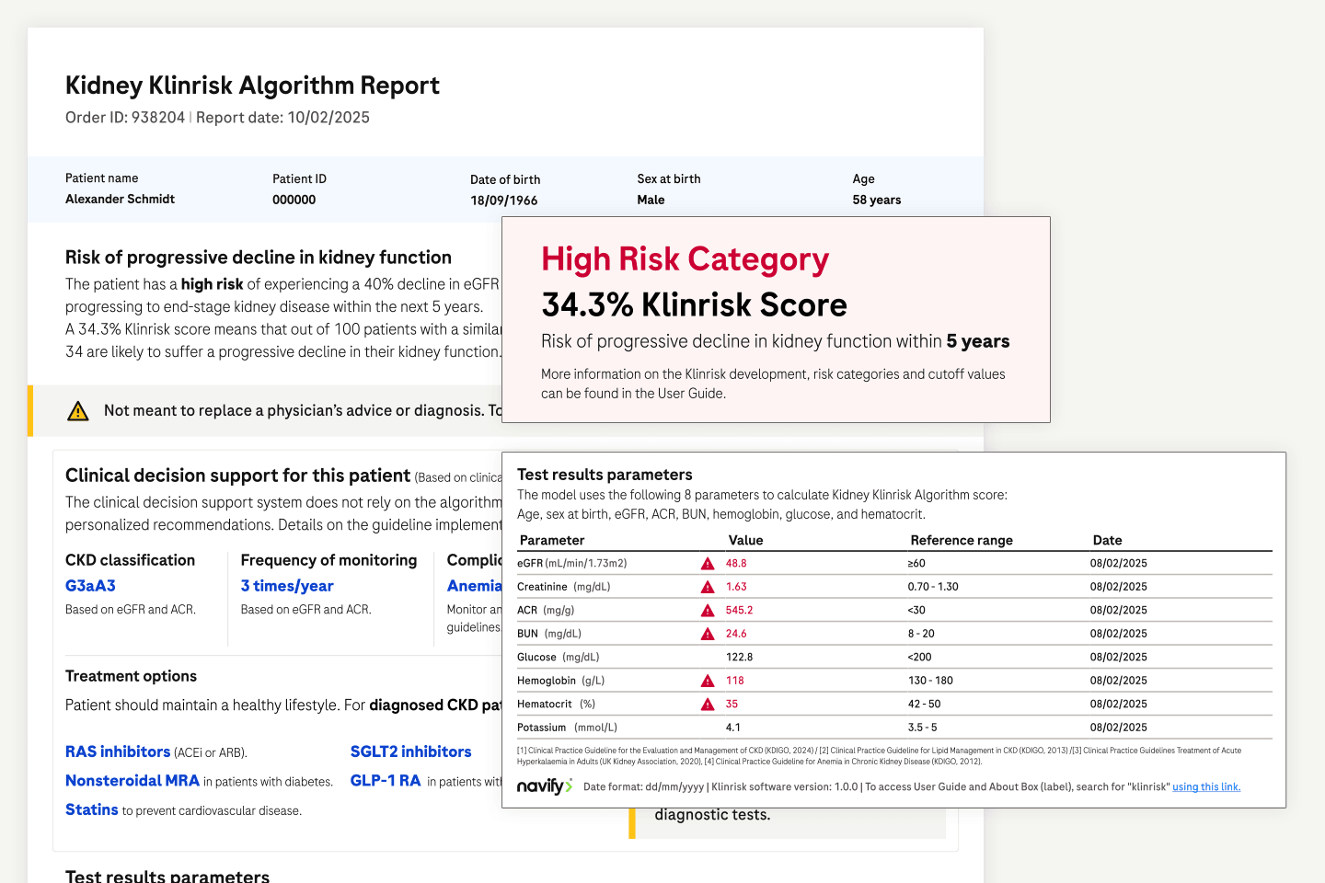The width and height of the screenshot is (1325, 883).
Task: Click the BUN value 24.6
Action: 736,634
